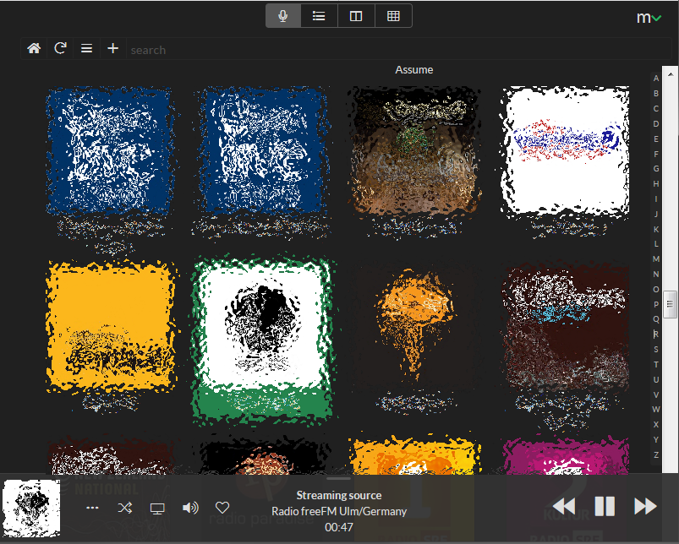Open the hamburger menu in the toolbar
This screenshot has height=544, width=679.
(x=86, y=49)
